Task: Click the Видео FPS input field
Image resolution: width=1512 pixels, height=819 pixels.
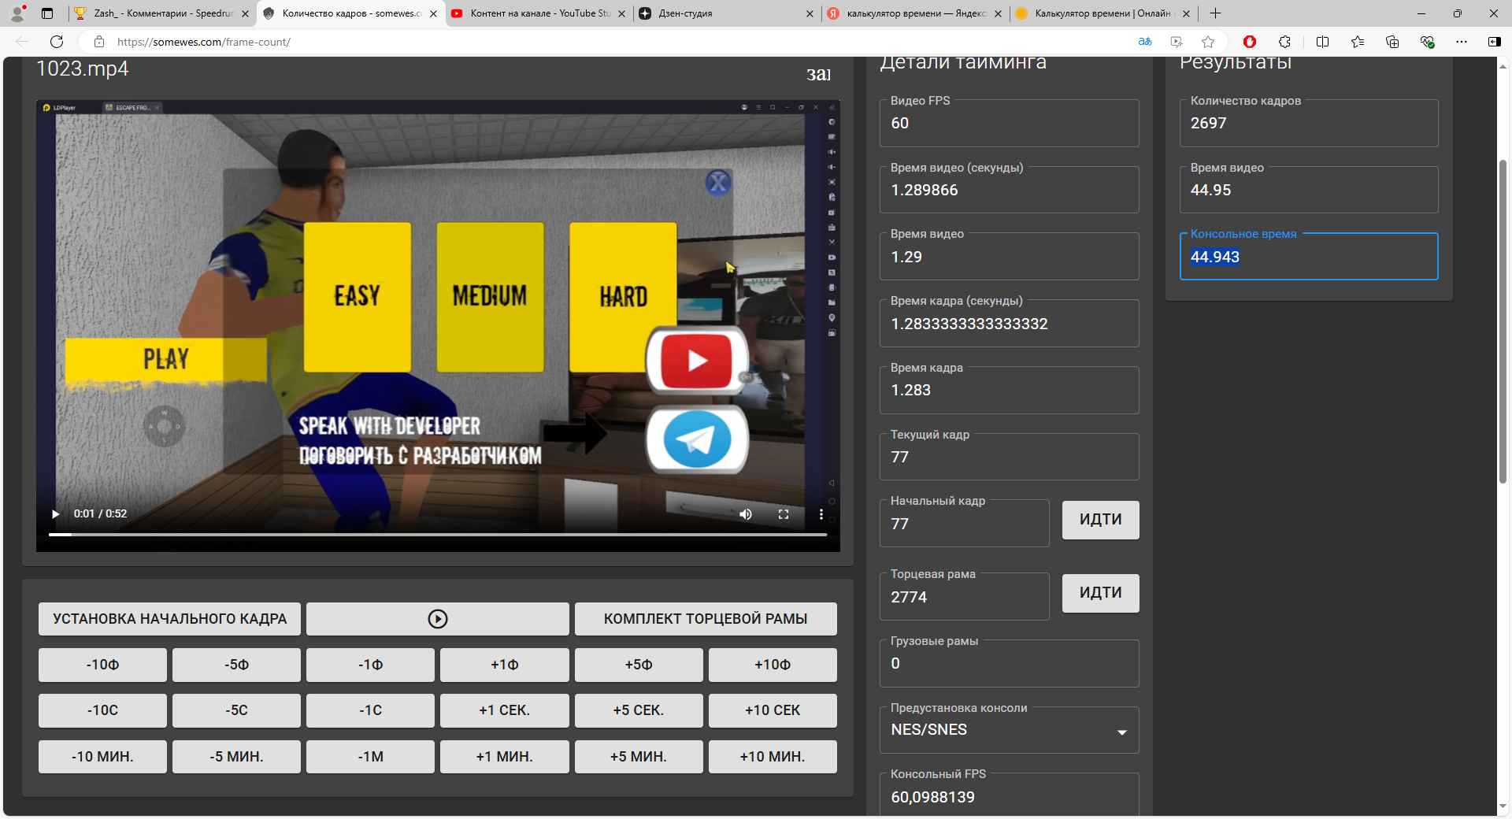Action: pos(1009,124)
